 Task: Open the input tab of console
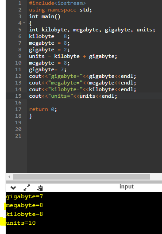tap(127, 186)
